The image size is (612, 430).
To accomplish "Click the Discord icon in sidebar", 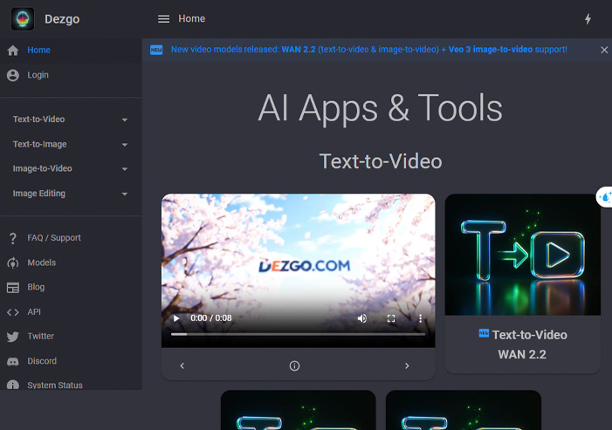I will (13, 361).
